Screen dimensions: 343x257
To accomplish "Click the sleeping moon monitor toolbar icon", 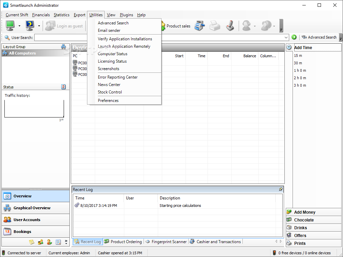I will [x=29, y=26].
